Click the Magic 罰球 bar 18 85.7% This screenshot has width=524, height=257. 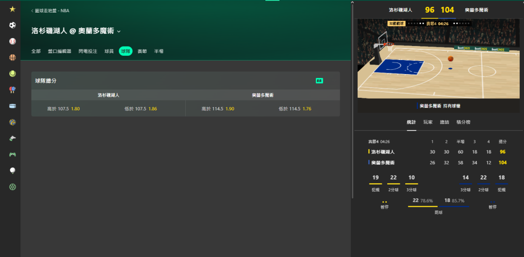click(454, 202)
